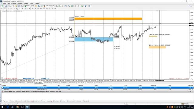Open the Файл menu
Screen dimensions: 194x109
[x=4, y=3]
